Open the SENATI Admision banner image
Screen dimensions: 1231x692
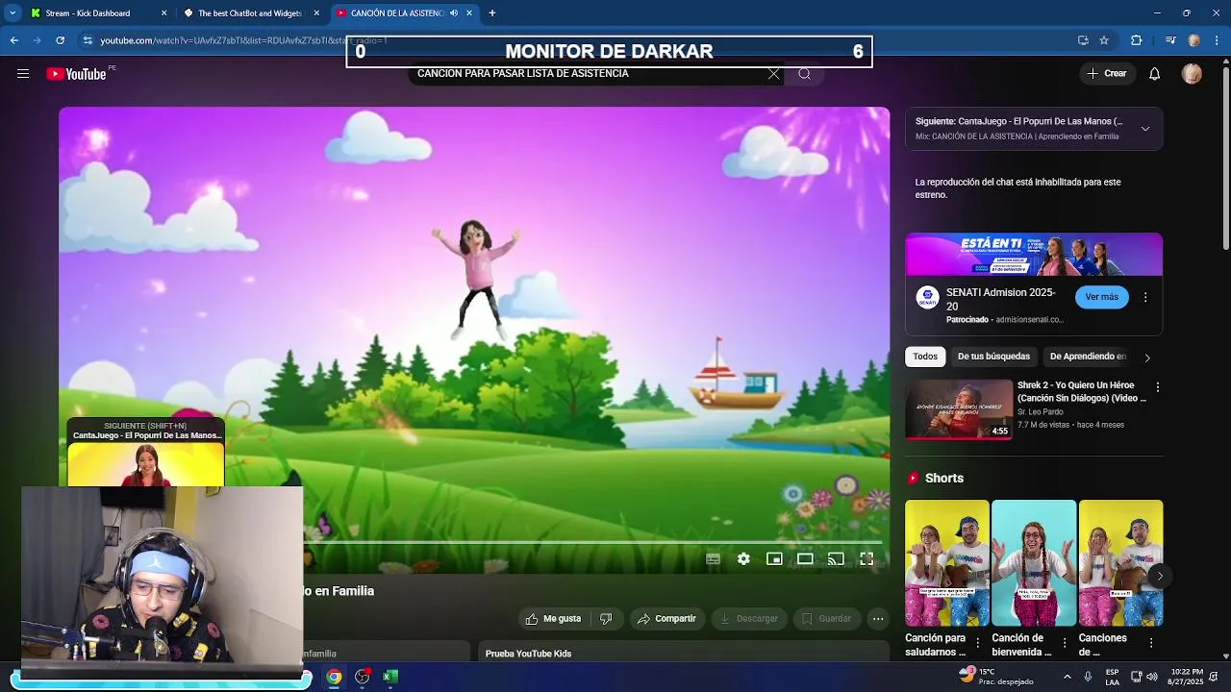point(1034,255)
